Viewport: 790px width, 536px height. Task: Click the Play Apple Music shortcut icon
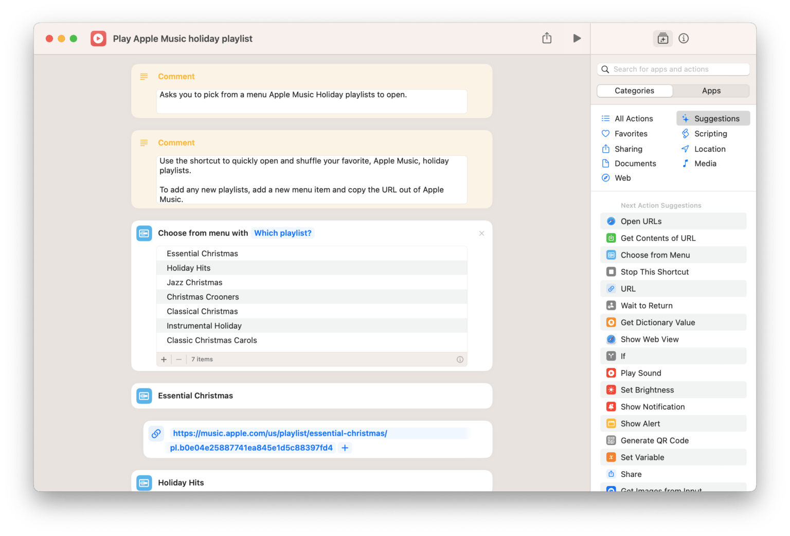[98, 39]
